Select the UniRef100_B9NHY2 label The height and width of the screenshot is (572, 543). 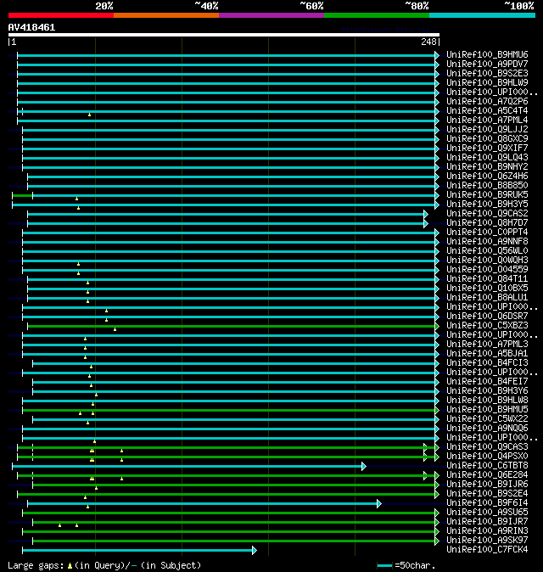487,166
